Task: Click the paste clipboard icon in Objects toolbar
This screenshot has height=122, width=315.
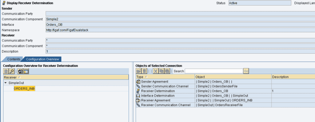Action: coord(167,71)
